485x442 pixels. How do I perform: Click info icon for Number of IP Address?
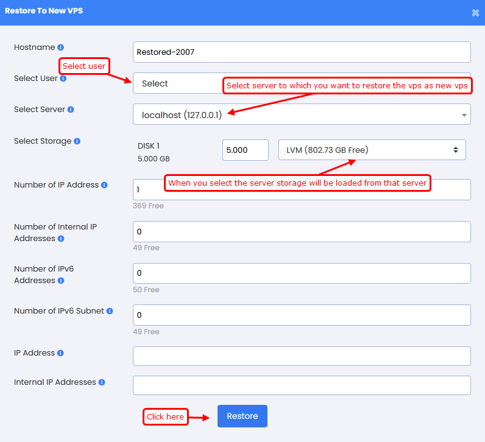(105, 185)
